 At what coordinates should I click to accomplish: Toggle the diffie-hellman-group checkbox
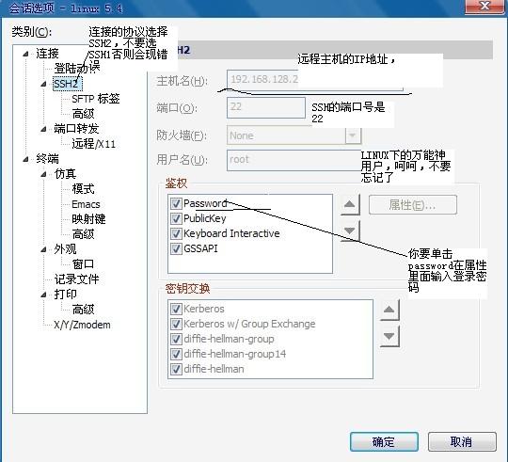click(x=176, y=339)
